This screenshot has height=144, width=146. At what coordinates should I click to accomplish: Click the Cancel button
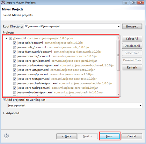132,136
